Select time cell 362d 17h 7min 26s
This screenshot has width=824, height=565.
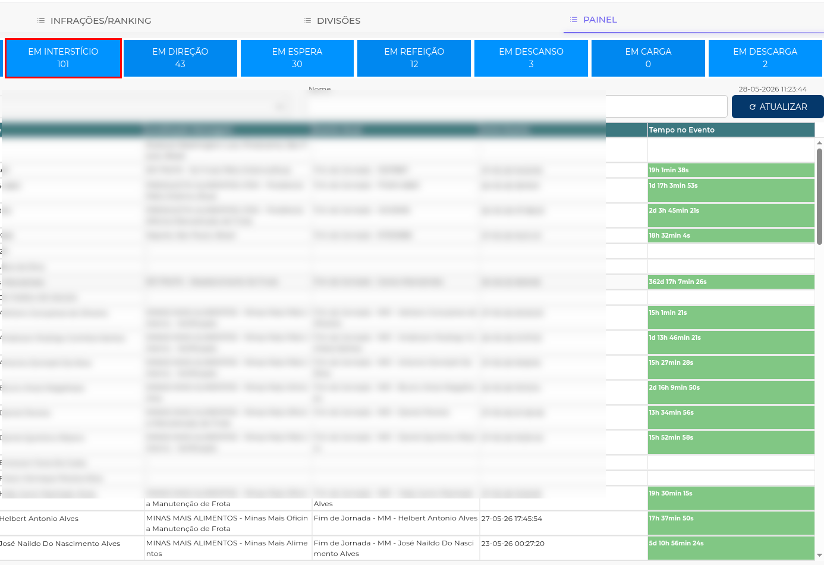[x=731, y=282]
